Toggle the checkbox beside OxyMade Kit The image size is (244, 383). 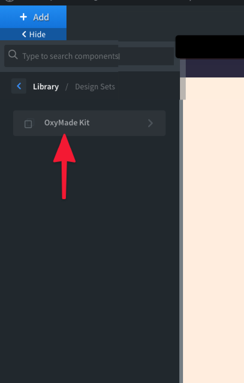click(x=28, y=123)
